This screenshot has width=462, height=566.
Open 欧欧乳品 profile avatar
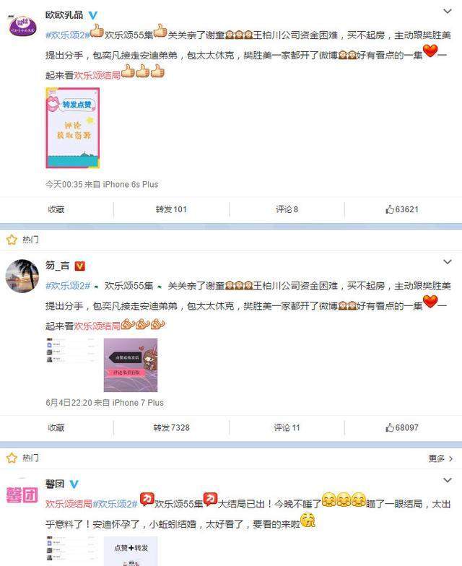point(22,26)
